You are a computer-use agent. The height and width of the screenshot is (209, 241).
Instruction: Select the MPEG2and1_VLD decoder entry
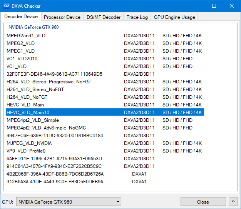tap(26, 35)
